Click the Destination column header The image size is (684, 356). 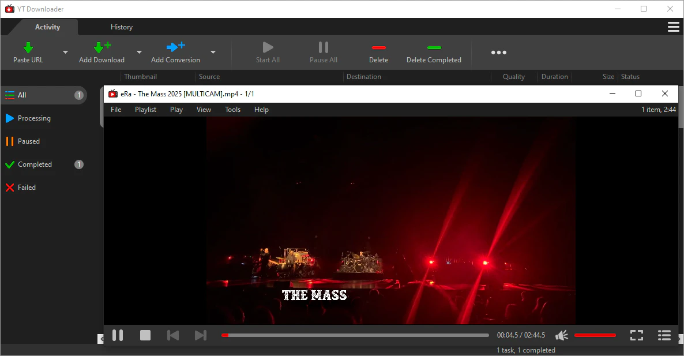(x=364, y=77)
